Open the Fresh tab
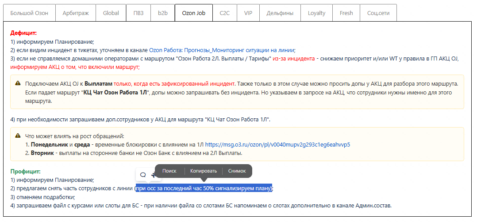 coord(346,13)
